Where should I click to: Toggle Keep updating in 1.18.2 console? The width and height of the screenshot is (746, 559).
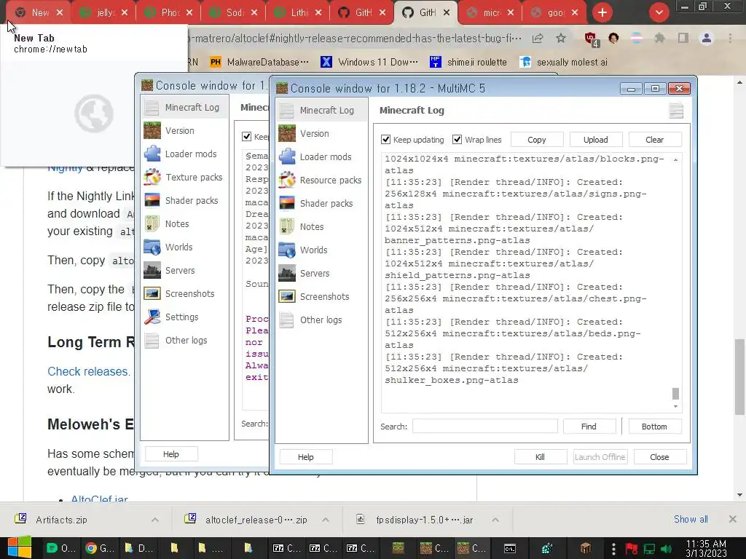(386, 140)
